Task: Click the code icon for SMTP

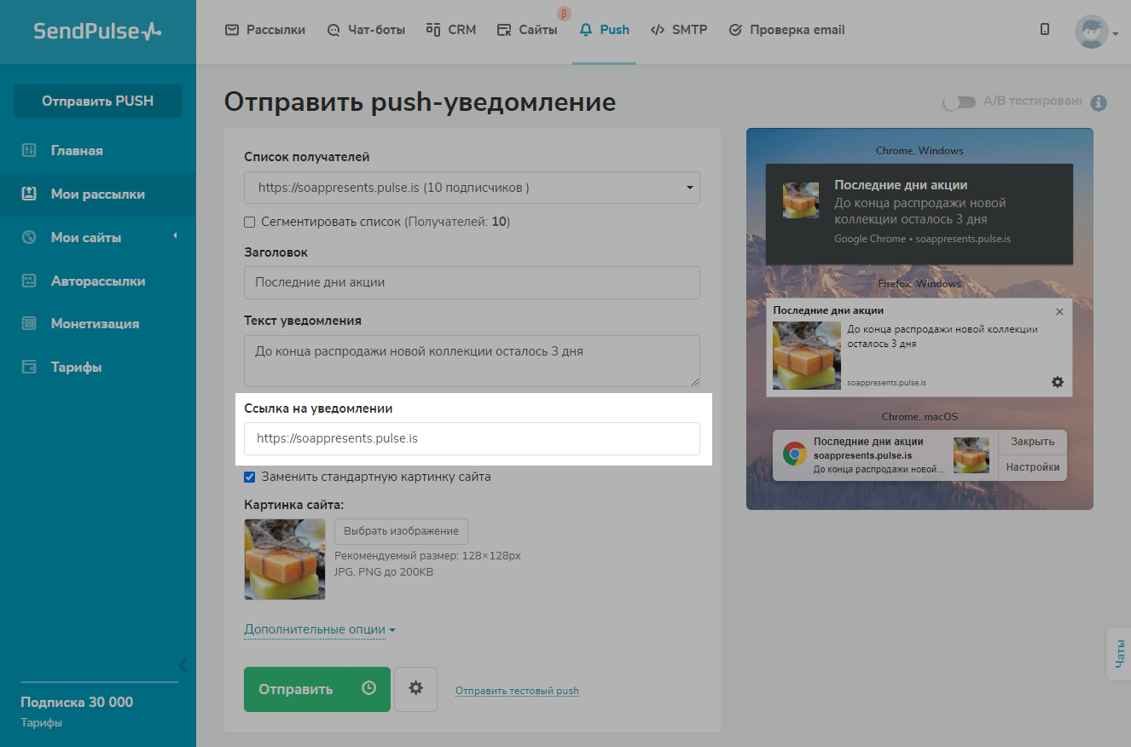Action: pyautogui.click(x=657, y=30)
